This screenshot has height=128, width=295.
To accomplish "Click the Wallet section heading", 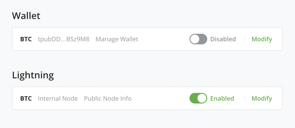I will [x=26, y=16].
